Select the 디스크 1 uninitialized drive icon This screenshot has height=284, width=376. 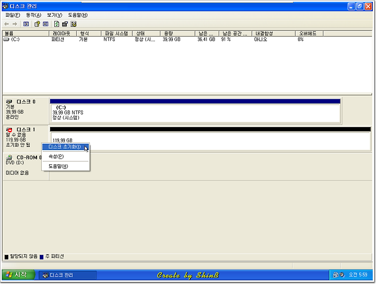pyautogui.click(x=9, y=130)
